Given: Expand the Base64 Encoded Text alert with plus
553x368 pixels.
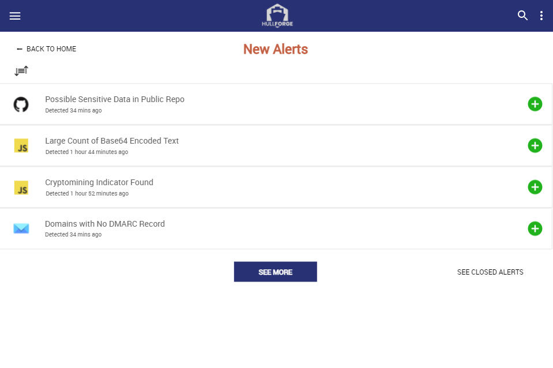Looking at the screenshot, I should tap(535, 146).
